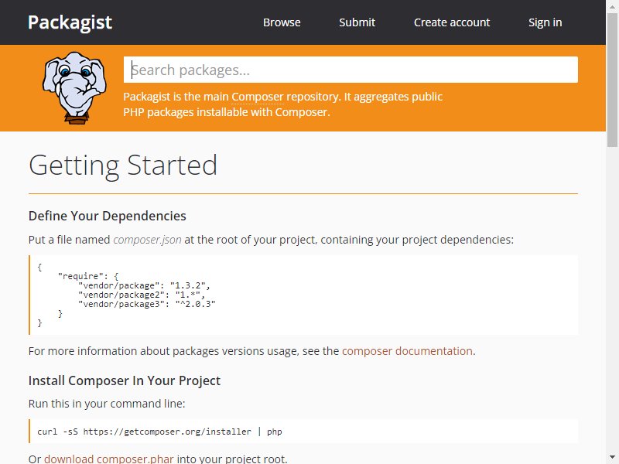Viewport: 619px width, 464px height.
Task: Click the vertical scrollbar thumb
Action: click(x=612, y=80)
